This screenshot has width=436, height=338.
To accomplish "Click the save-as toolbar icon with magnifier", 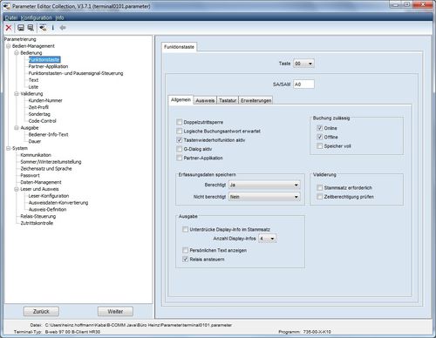I will pos(31,28).
